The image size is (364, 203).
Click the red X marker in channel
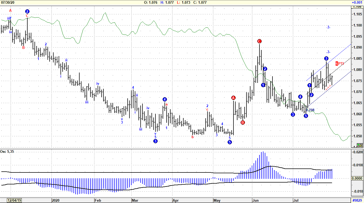(328, 87)
